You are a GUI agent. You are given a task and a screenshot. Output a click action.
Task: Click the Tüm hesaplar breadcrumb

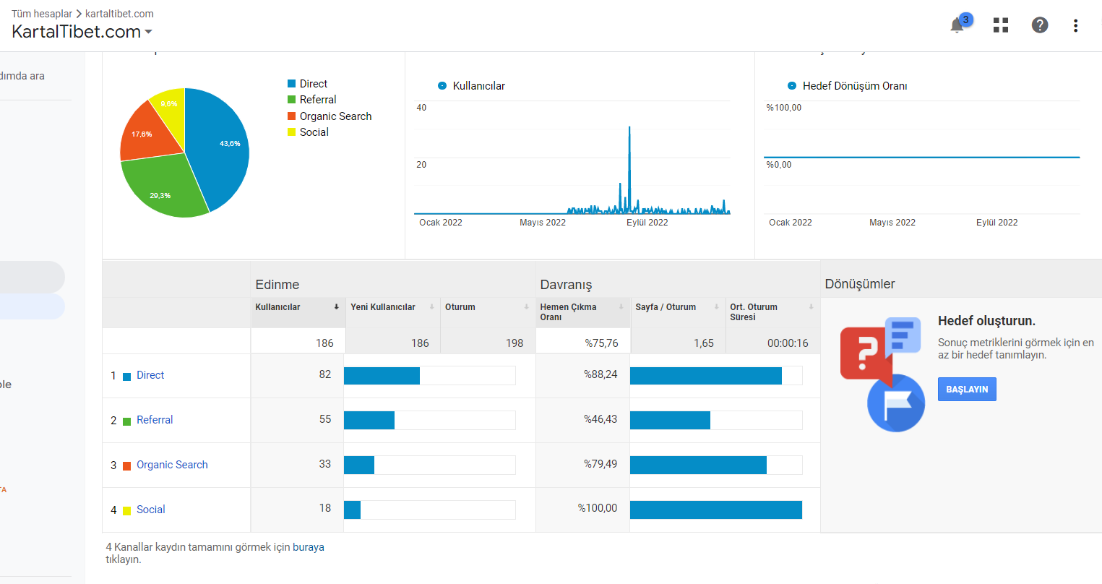click(x=42, y=14)
